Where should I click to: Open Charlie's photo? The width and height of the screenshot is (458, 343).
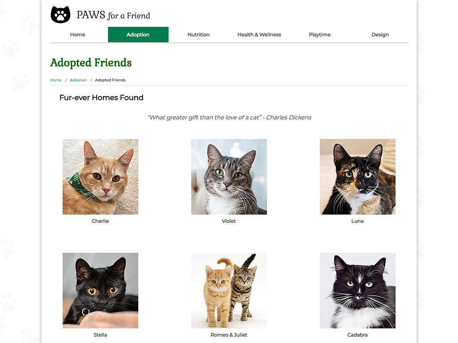(100, 176)
